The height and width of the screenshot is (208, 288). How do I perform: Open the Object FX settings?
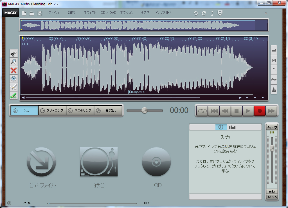click(x=137, y=92)
